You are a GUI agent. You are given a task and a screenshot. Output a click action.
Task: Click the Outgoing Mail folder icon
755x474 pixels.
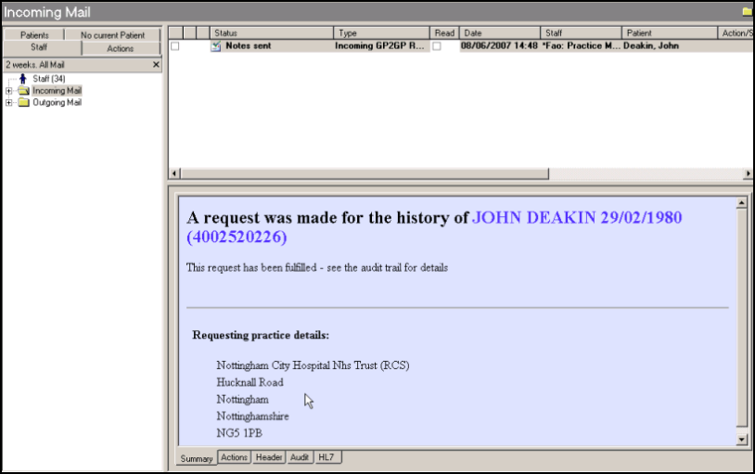[x=23, y=103]
